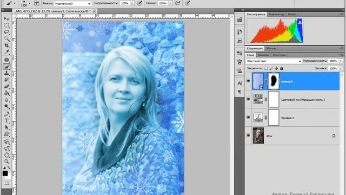Open the Character panel icon

pyautogui.click(x=239, y=83)
